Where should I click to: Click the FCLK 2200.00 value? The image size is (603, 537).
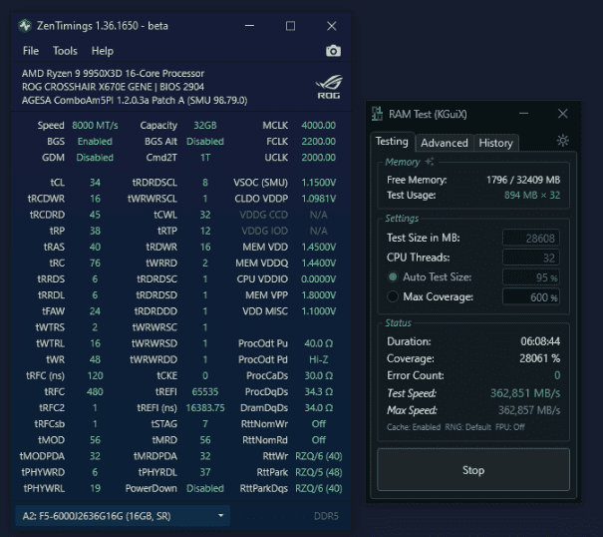(318, 142)
